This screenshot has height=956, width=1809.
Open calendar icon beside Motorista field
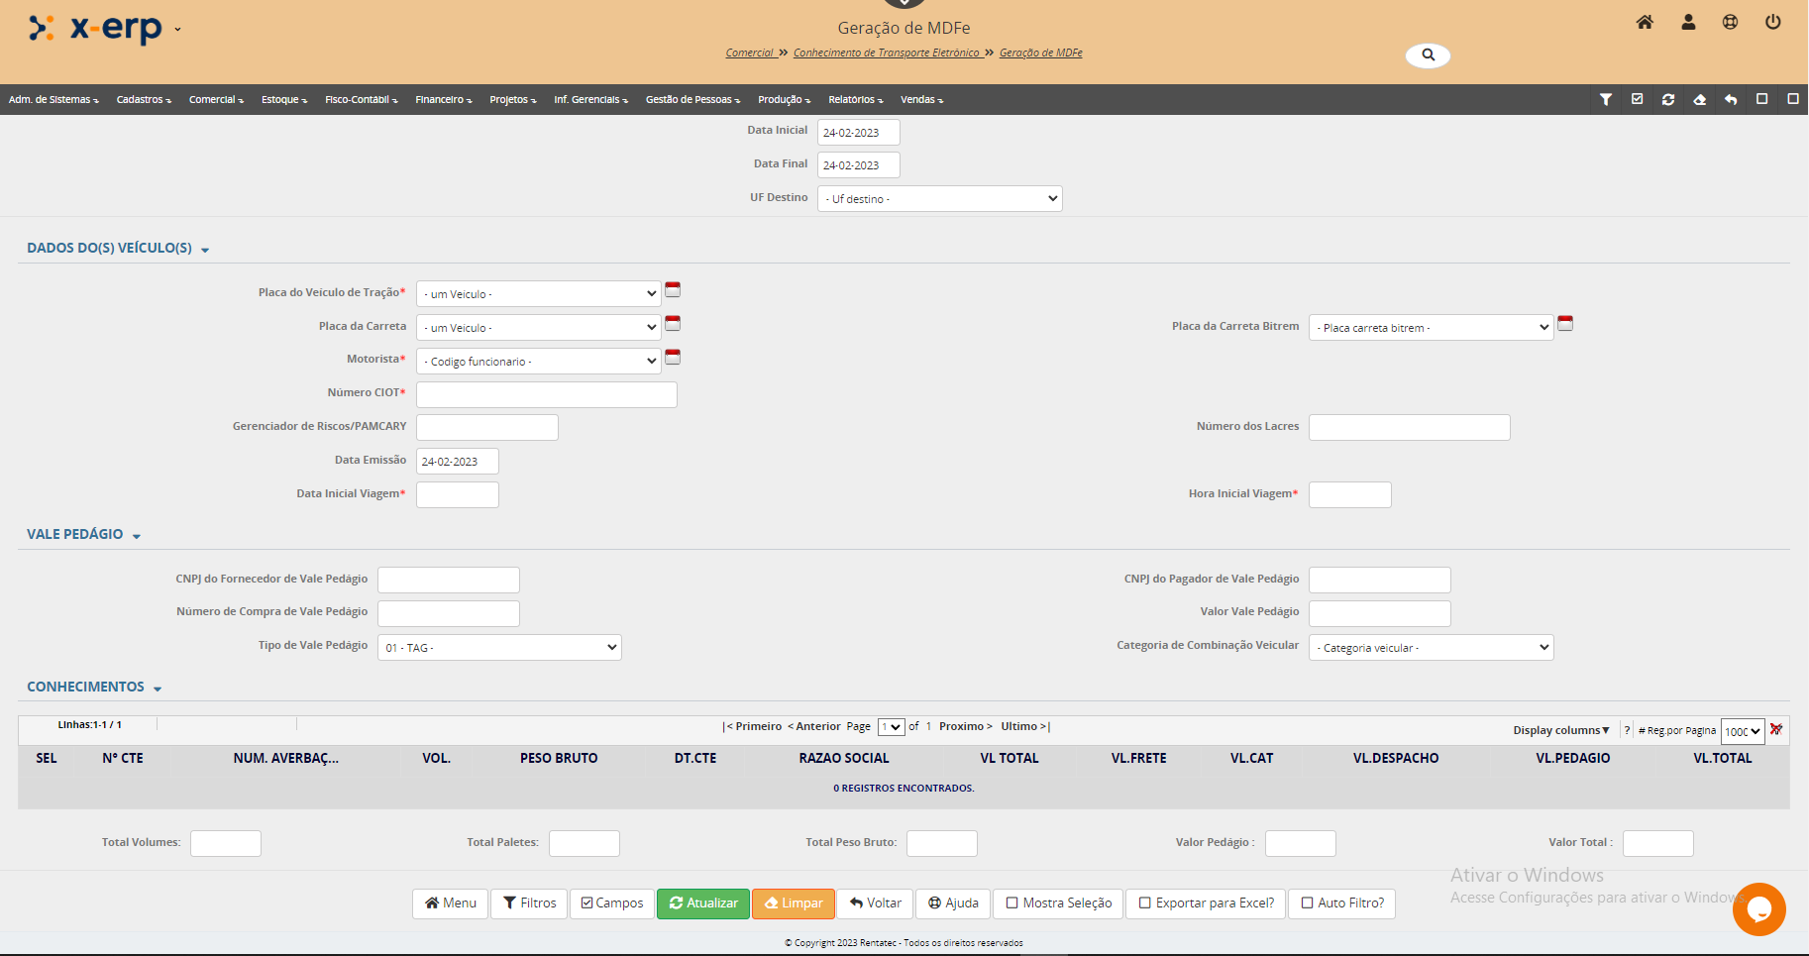coord(673,358)
